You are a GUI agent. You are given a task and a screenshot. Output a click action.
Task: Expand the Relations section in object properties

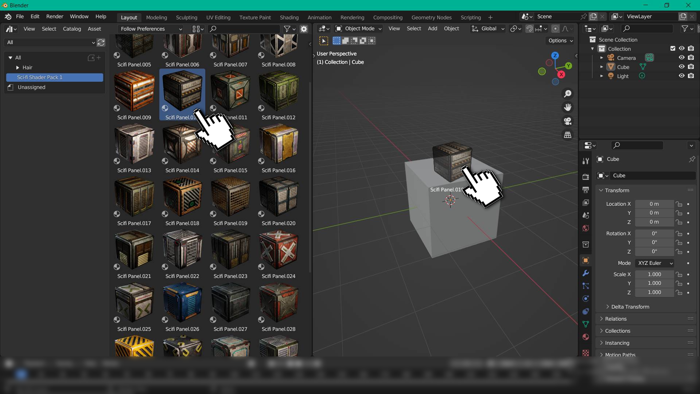[616, 318]
